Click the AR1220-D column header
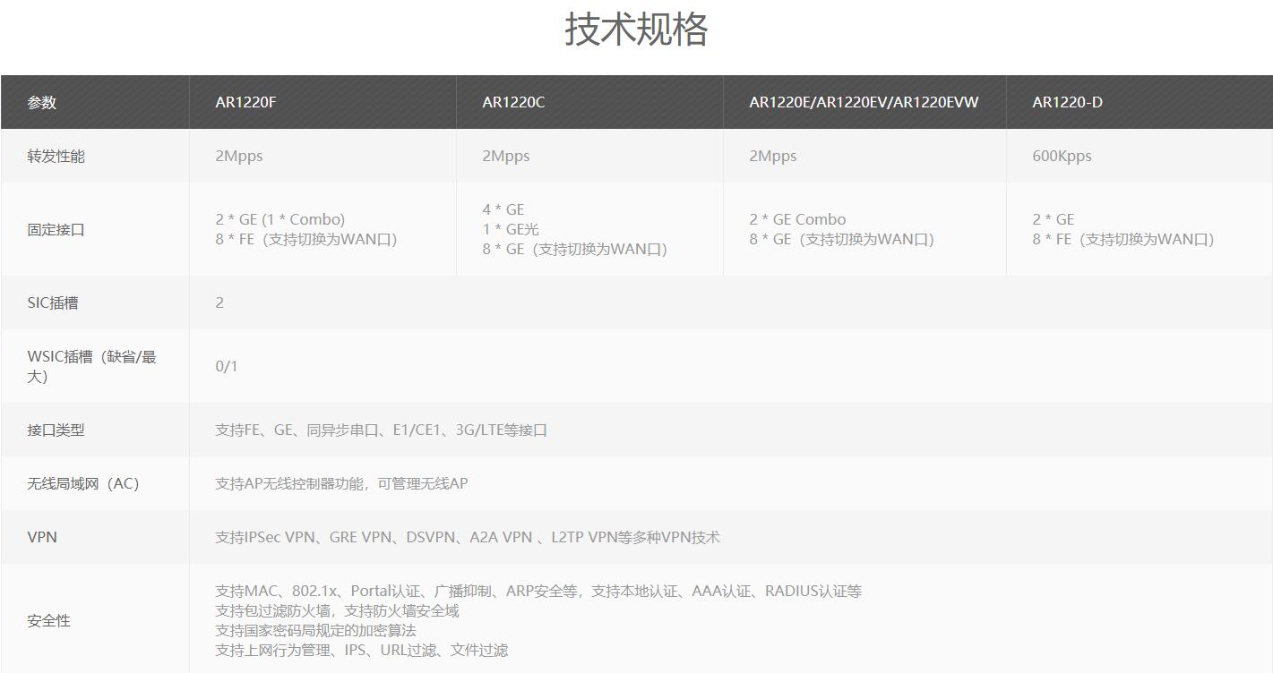 1067,102
